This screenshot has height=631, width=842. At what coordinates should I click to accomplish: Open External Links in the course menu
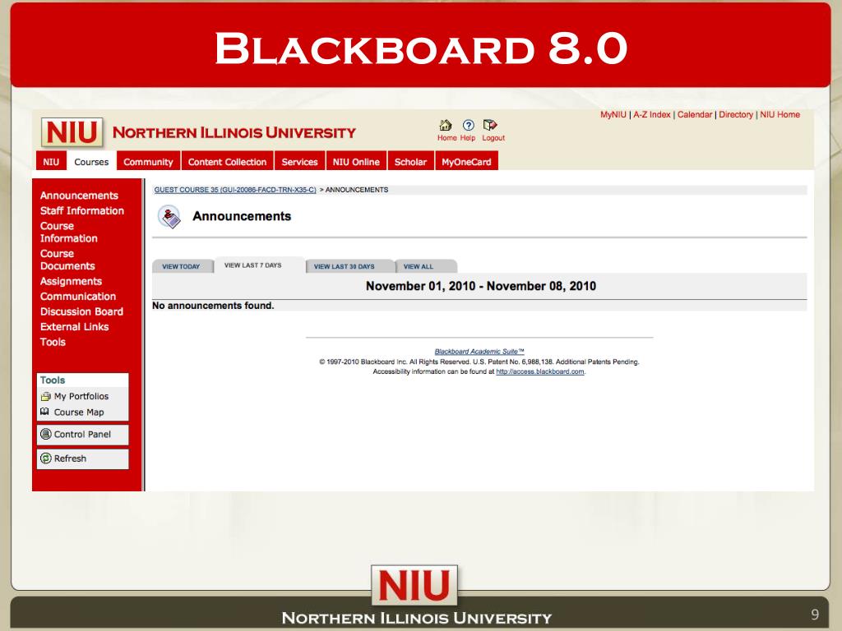[74, 326]
